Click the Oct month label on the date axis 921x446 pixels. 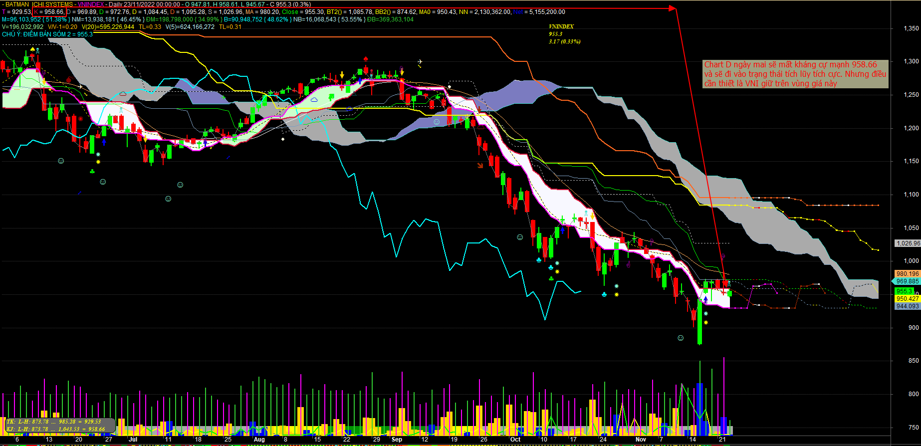click(515, 440)
